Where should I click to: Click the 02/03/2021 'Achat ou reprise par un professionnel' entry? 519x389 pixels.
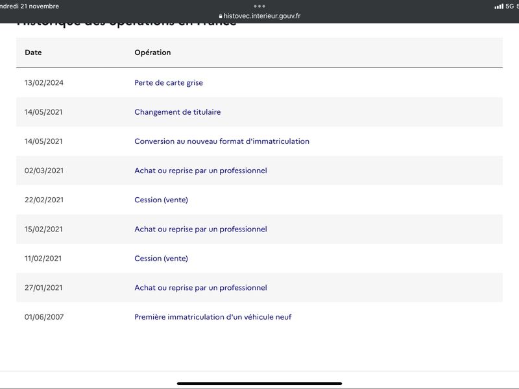(200, 171)
